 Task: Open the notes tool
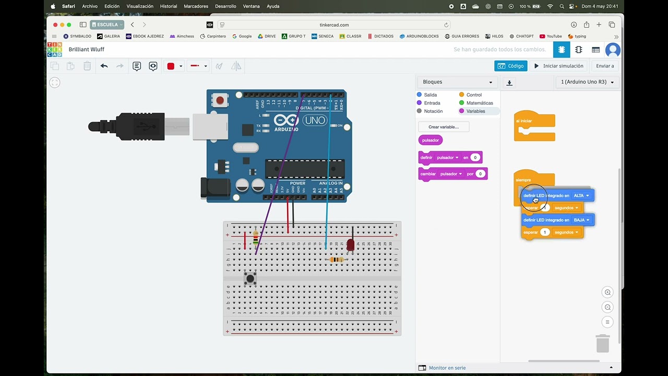tap(137, 66)
